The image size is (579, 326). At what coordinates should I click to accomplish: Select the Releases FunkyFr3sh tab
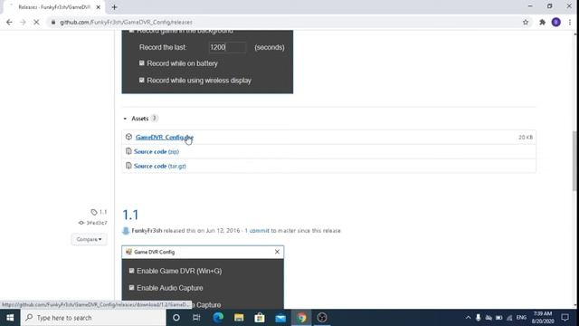pyautogui.click(x=54, y=7)
